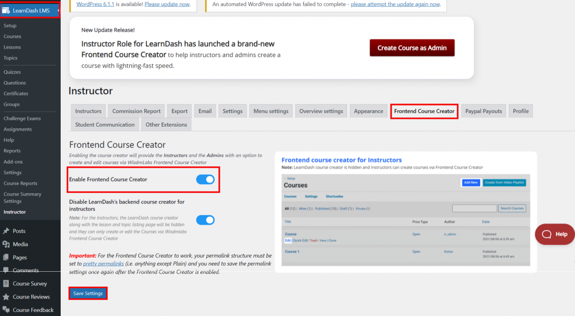This screenshot has width=575, height=316.
Task: Open the Settings tab in Instructor
Action: [232, 111]
